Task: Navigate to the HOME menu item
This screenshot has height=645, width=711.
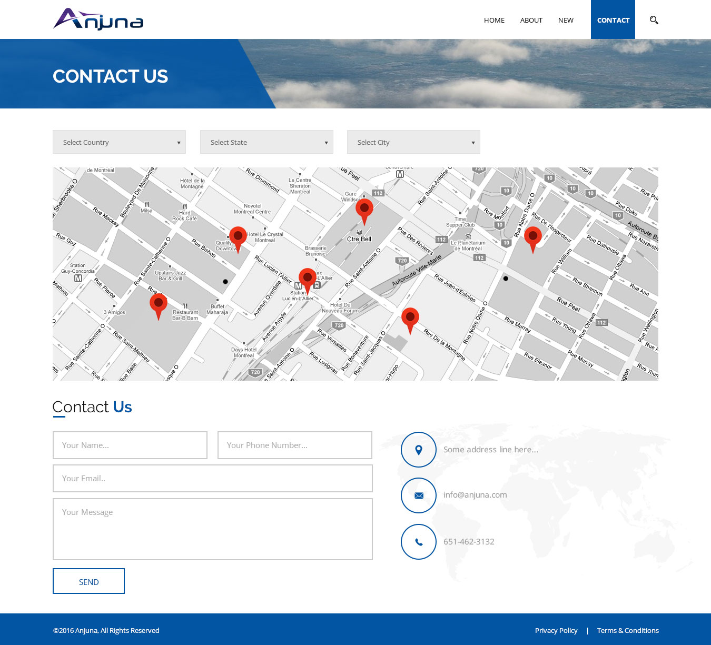Action: [493, 20]
